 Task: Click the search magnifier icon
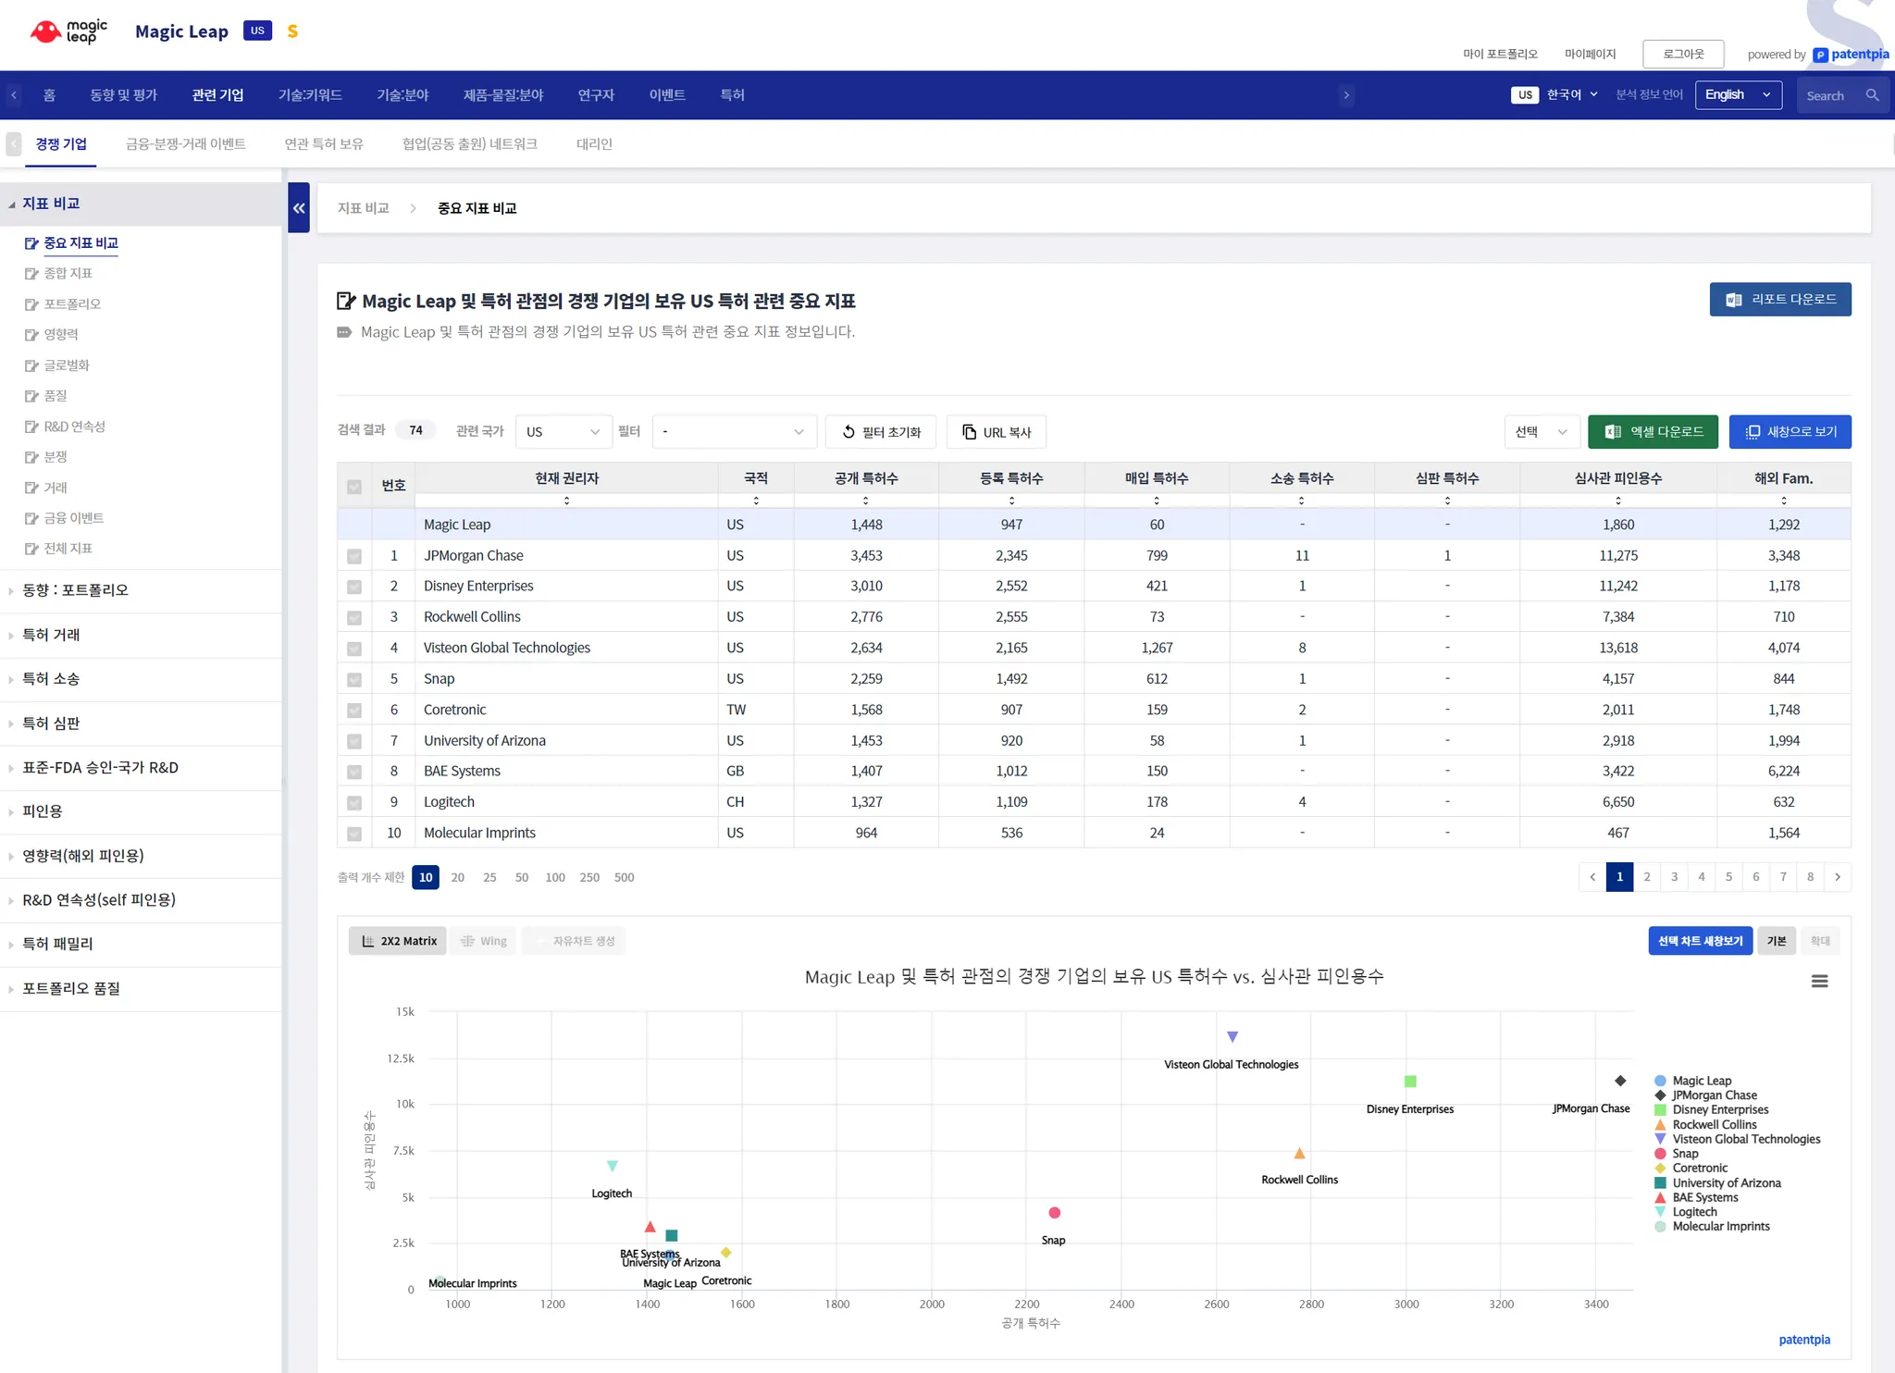(x=1872, y=95)
